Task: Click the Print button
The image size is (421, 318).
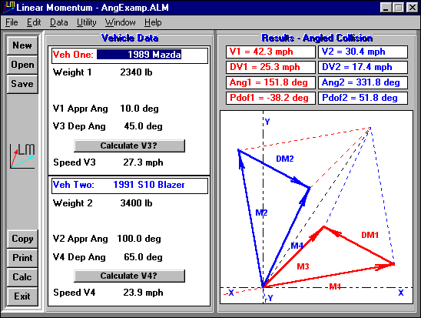Action: click(22, 258)
